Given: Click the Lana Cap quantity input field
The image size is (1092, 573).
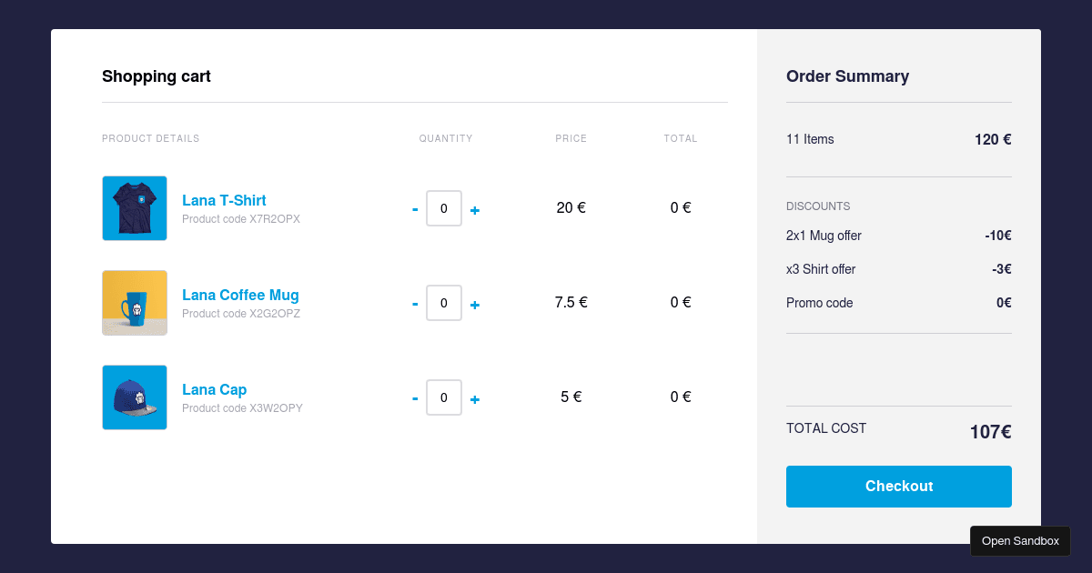Looking at the screenshot, I should point(444,397).
